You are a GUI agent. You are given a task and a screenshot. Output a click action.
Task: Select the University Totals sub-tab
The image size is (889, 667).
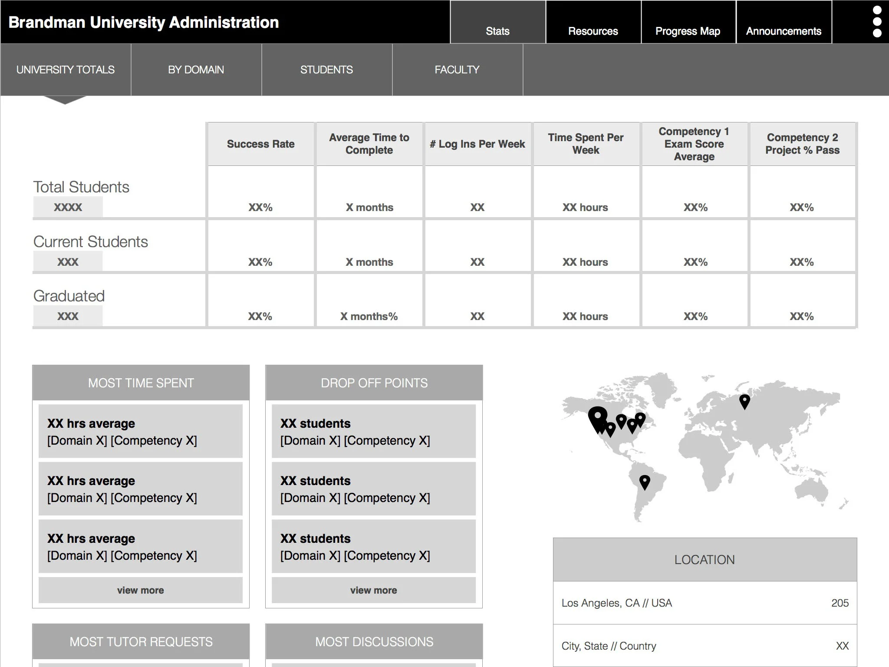coord(66,70)
